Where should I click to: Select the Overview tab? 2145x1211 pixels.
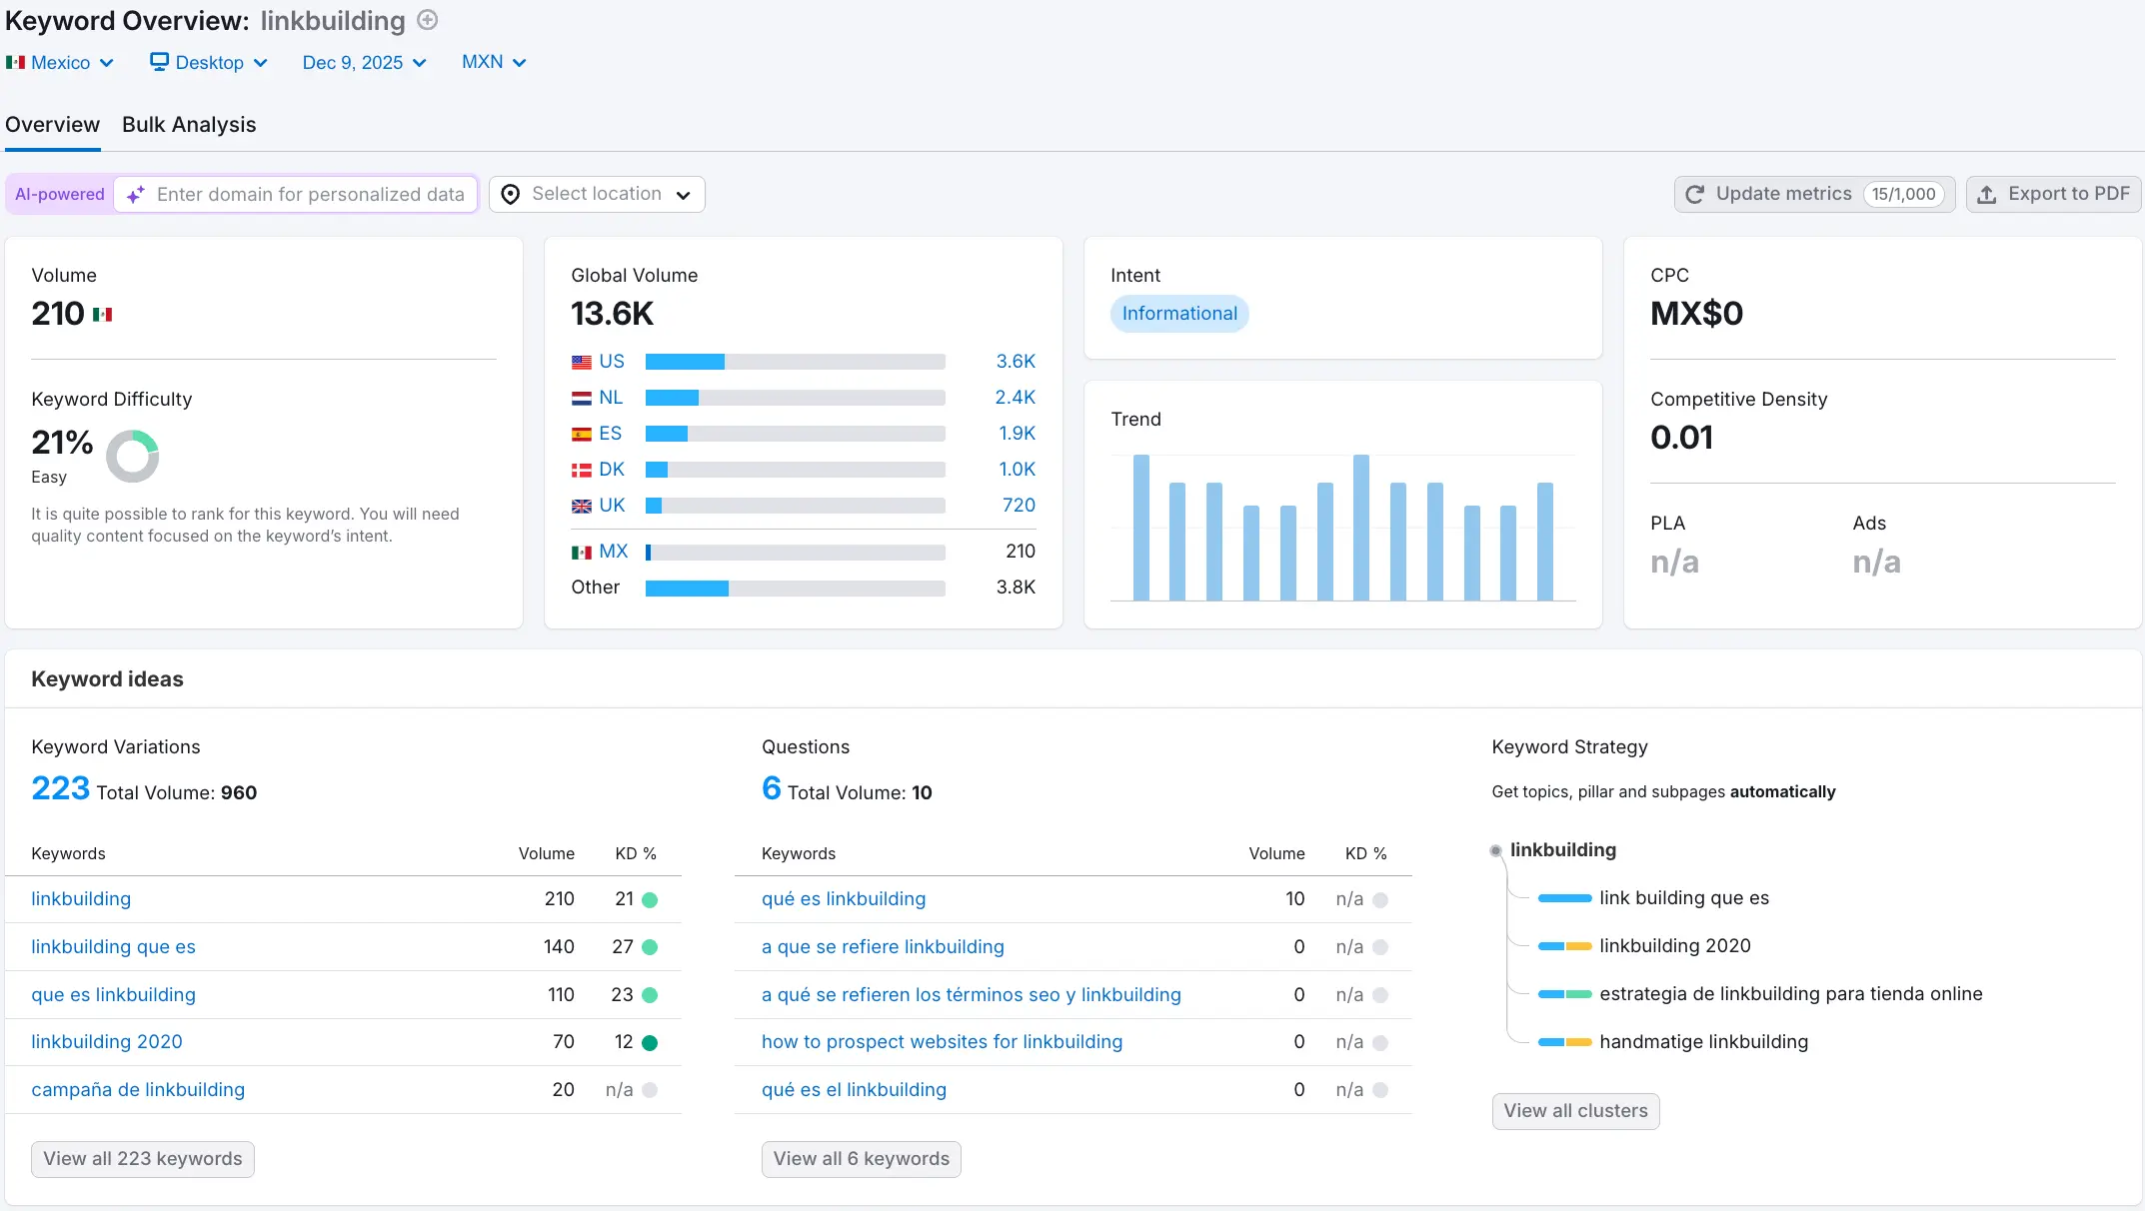coord(52,125)
